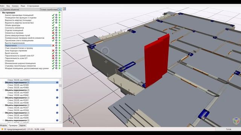Viewport: 241px width, 135px height.
Task: Open settings gear for 'Отделка помещений'
Action: tap(56, 30)
